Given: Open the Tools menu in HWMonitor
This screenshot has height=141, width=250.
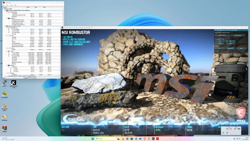Looking at the screenshot, I should click(x=11, y=5).
